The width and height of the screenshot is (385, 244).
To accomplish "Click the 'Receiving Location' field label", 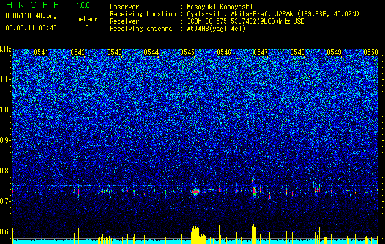I will [x=143, y=14].
